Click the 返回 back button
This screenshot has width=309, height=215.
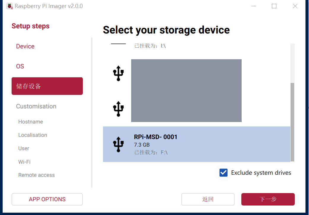(208, 199)
